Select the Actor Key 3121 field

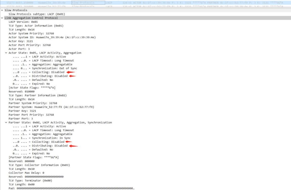tap(21, 41)
